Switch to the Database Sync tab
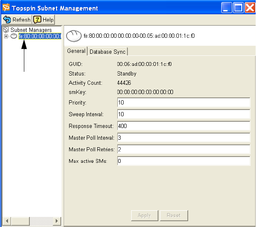This screenshot has width=256, height=227. pyautogui.click(x=107, y=52)
